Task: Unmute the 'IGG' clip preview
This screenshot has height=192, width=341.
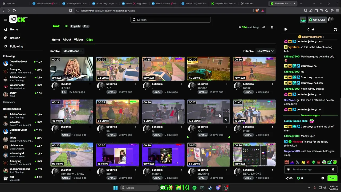Action: tap(226, 120)
